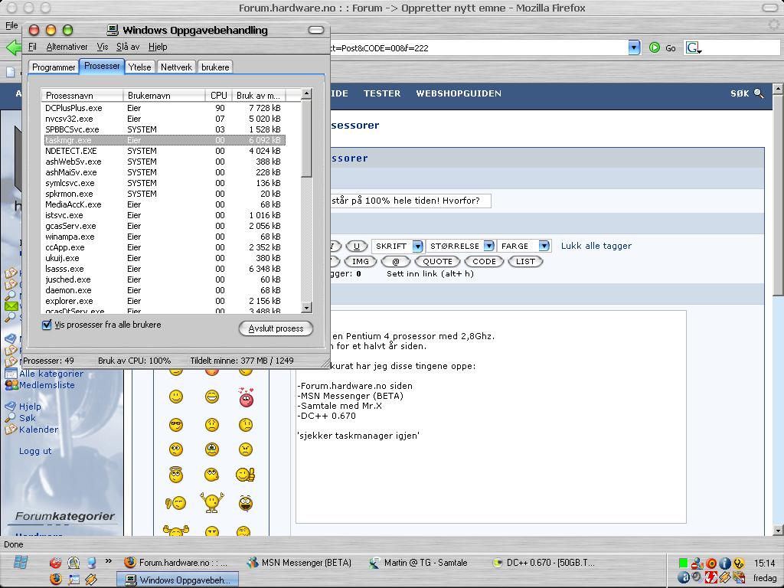
Task: Click the green square tray icon
Action: tap(683, 563)
